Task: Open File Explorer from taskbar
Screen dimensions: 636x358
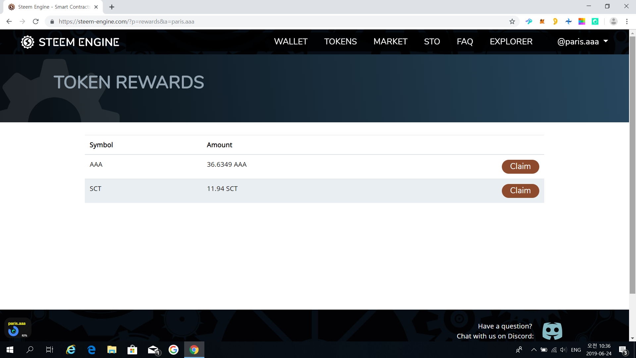Action: [x=112, y=350]
